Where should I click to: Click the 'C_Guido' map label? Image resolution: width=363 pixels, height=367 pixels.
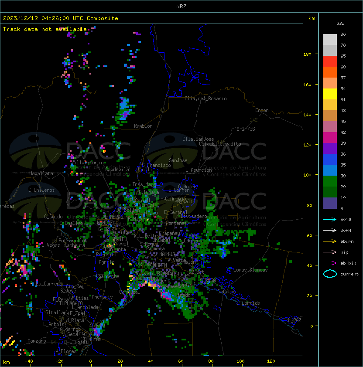point(53,217)
